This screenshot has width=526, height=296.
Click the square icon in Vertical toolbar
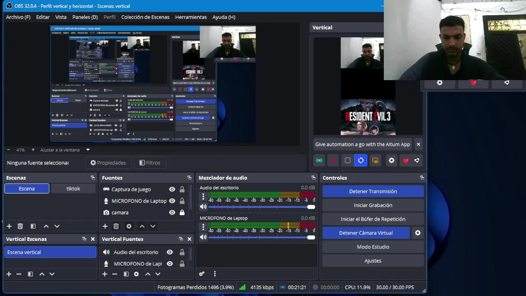[x=348, y=160]
